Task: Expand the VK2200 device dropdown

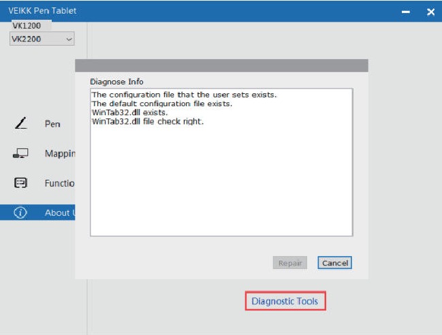Action: point(42,39)
